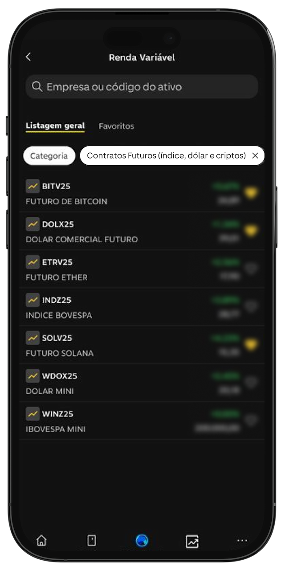Select the Listagem geral tab

tap(55, 126)
